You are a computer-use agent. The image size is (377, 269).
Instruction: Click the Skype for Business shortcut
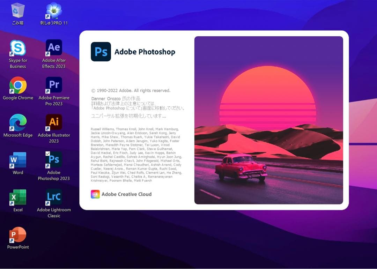coord(18,48)
